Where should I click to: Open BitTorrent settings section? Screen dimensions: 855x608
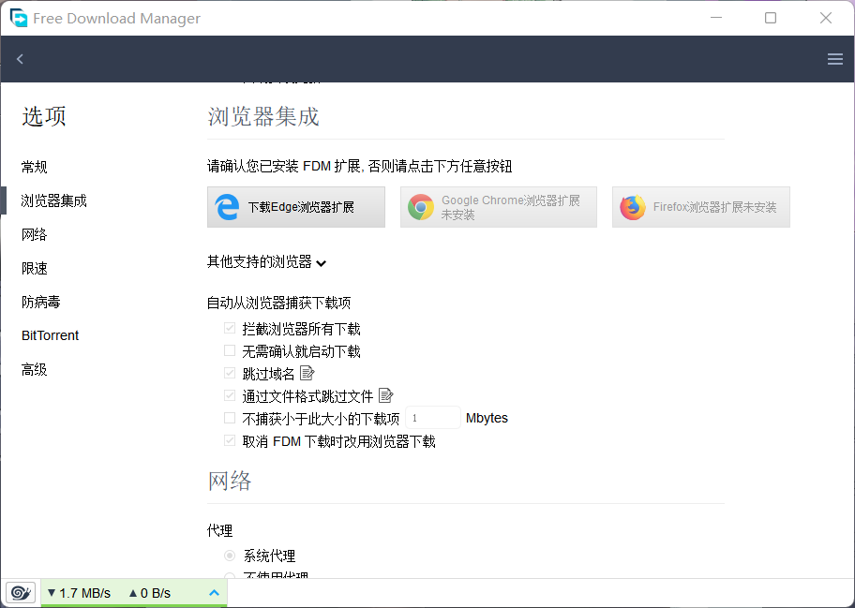51,335
